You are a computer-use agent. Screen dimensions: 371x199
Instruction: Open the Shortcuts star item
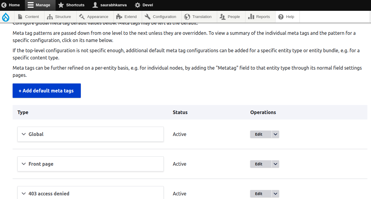tap(71, 5)
